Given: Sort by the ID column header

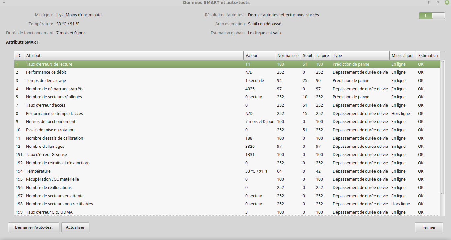Looking at the screenshot, I should [19, 56].
